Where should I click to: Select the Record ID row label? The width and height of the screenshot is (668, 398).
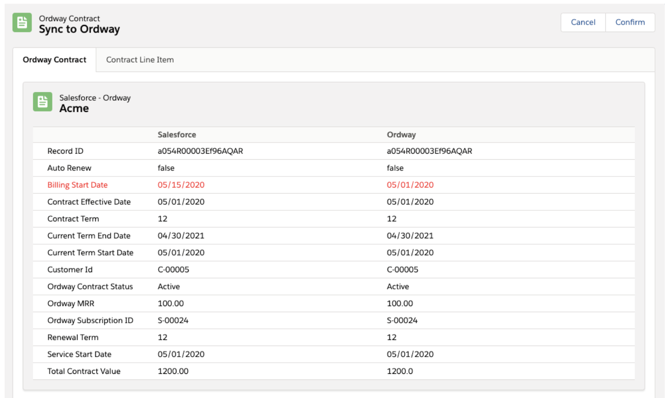(65, 151)
